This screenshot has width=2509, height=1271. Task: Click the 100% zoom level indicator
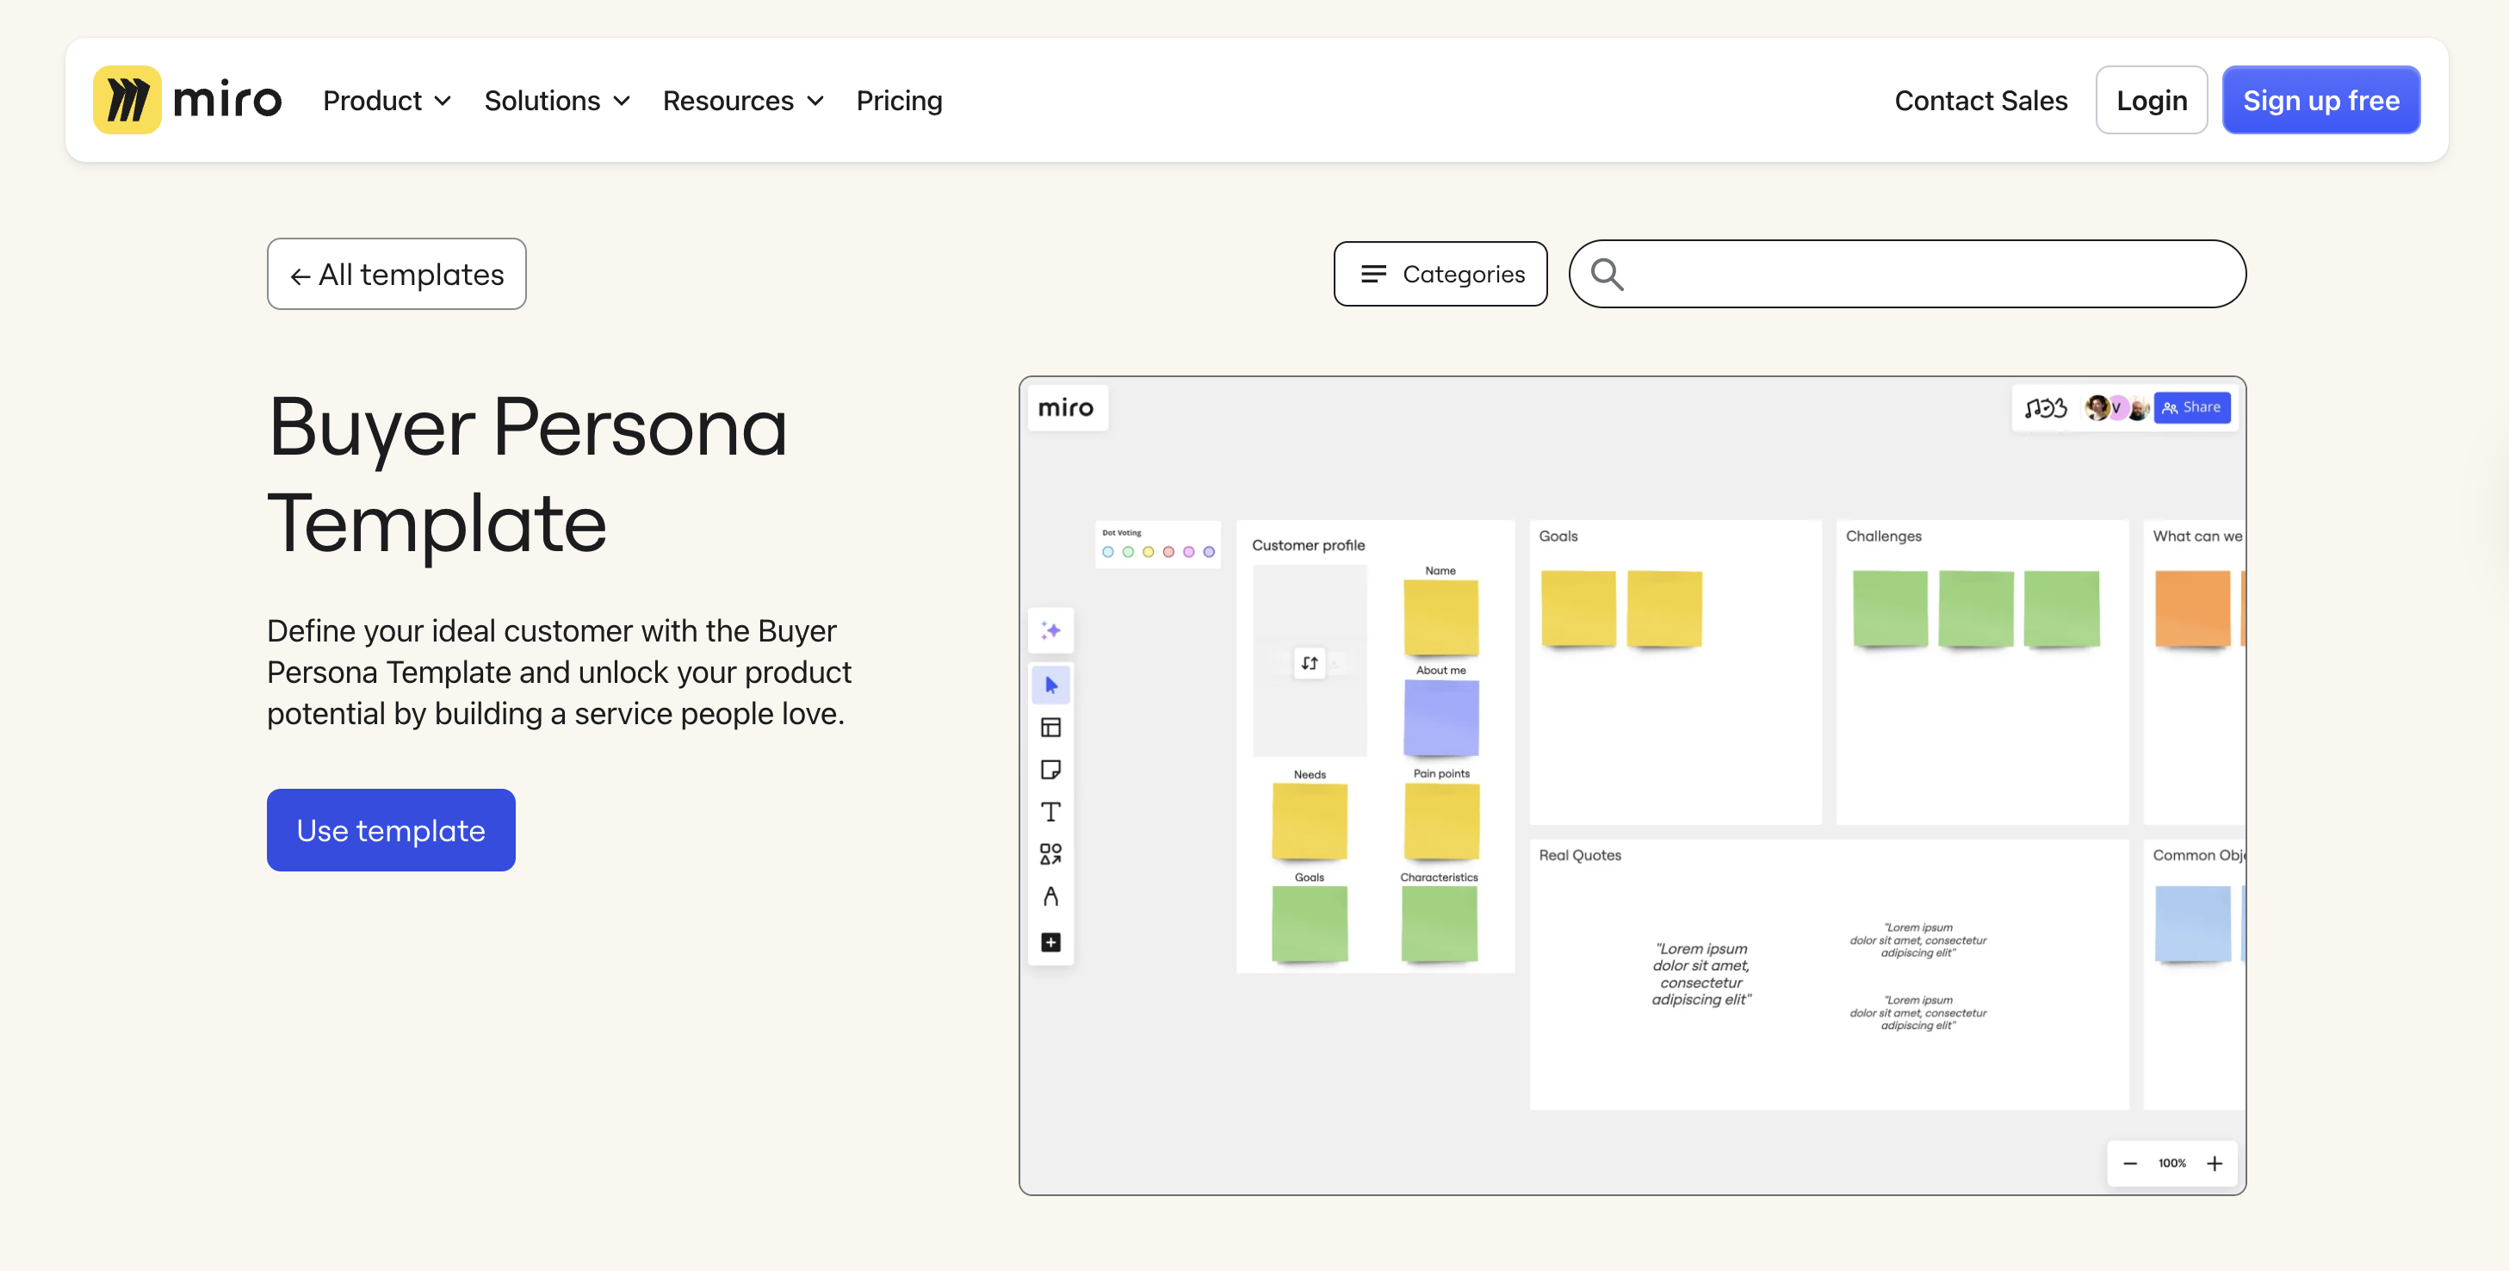(2172, 1162)
